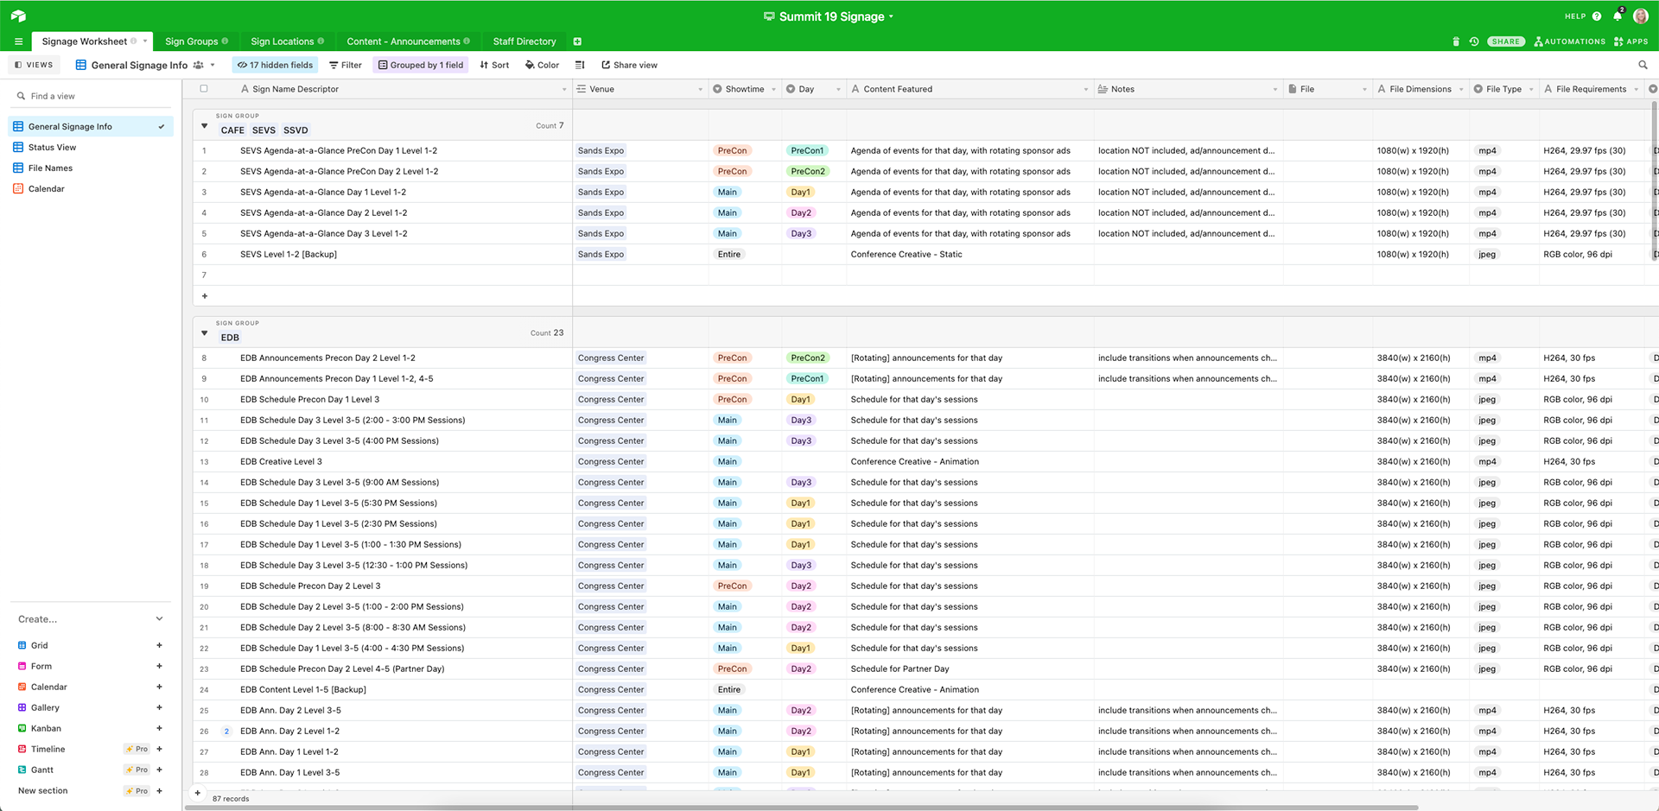The height and width of the screenshot is (811, 1659).
Task: Open Notes column dropdown arrow
Action: (x=1274, y=89)
